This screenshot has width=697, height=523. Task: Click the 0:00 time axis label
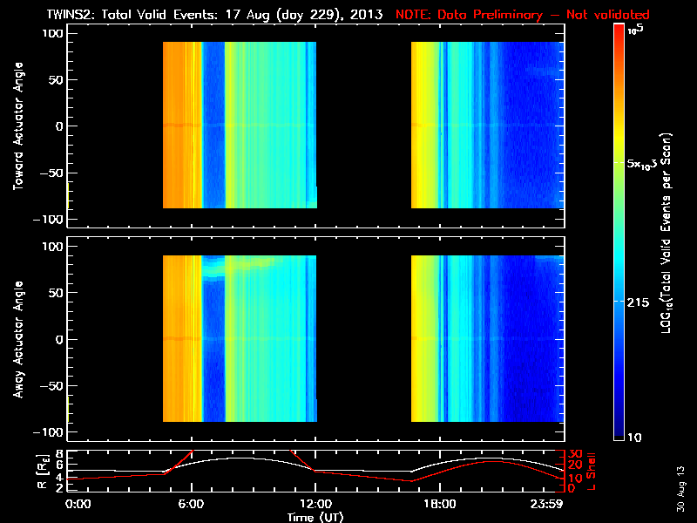78,505
